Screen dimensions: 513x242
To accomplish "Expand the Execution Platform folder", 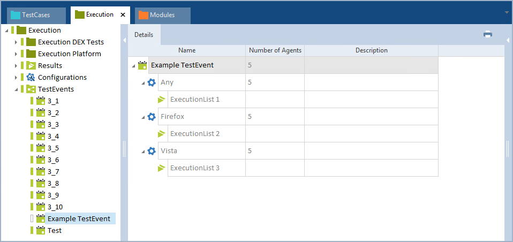I will (x=16, y=54).
